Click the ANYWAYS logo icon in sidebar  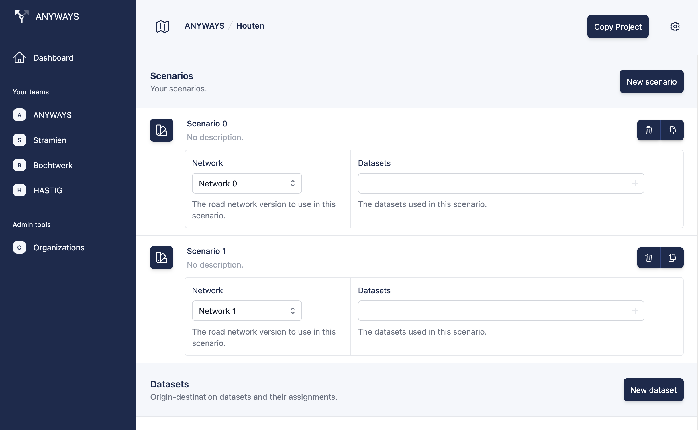coord(21,16)
